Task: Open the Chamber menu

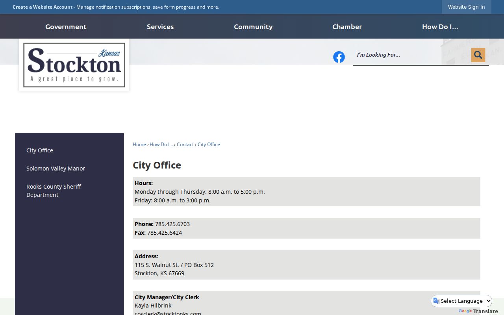Action: coord(347,27)
